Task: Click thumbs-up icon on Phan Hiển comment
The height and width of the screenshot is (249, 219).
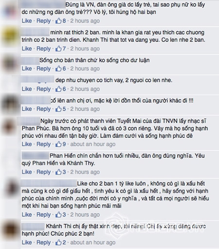Action: click(58, 172)
